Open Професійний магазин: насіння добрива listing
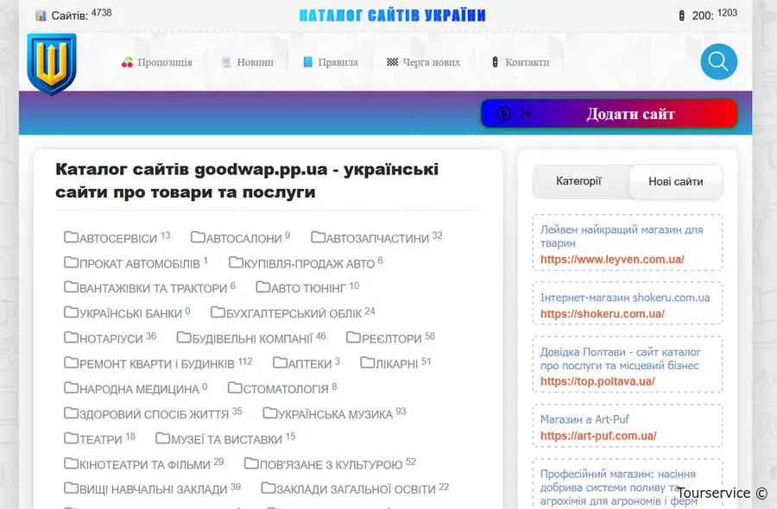777x509 pixels. pos(618,487)
